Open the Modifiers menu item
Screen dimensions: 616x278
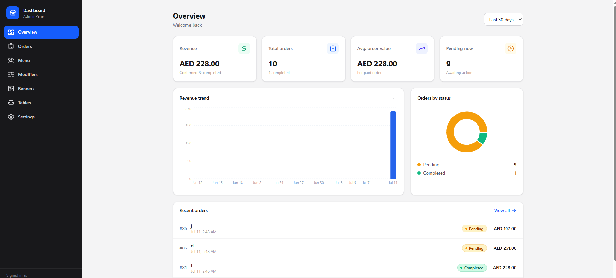click(x=41, y=74)
